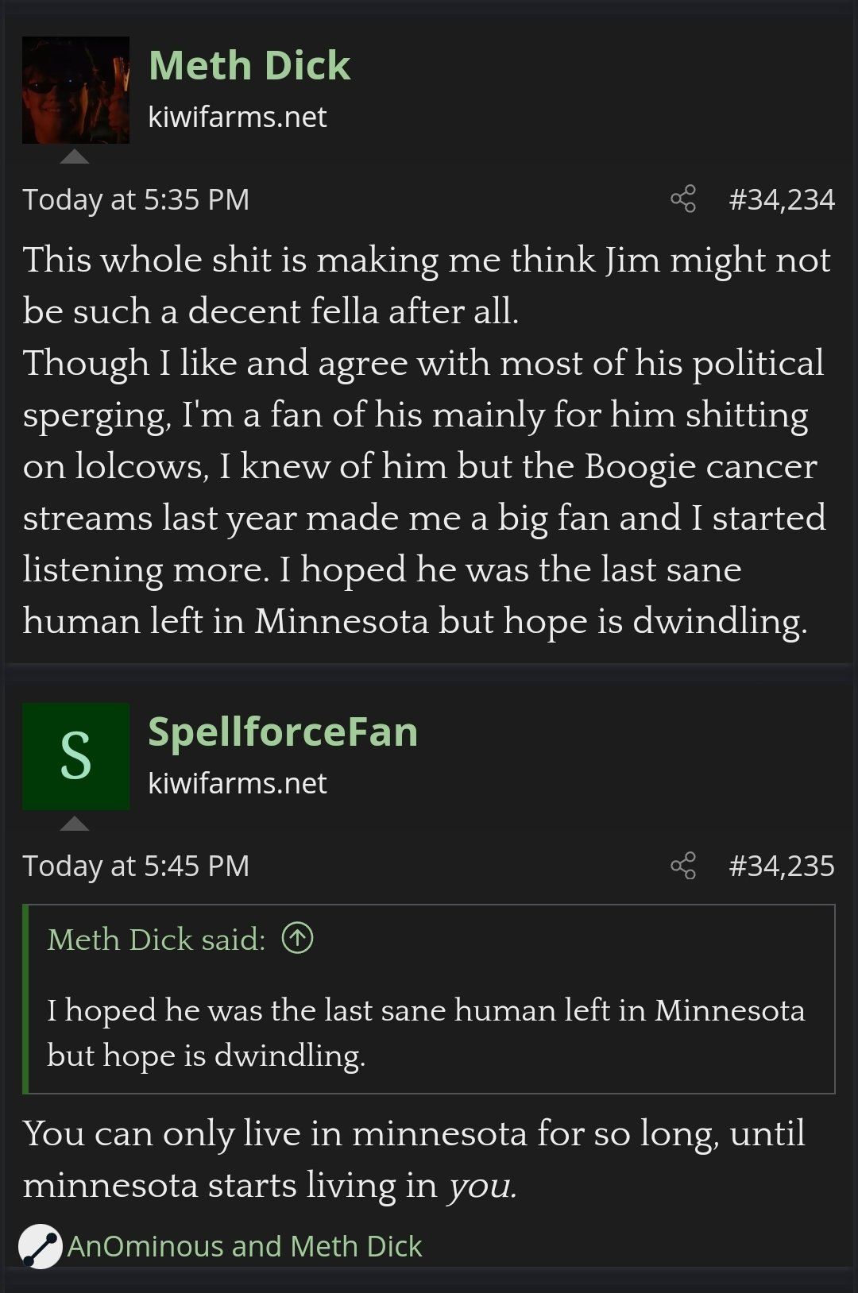This screenshot has width=858, height=1293.
Task: Click kiwifarms.net under Meth Dick's name
Action: tap(237, 118)
